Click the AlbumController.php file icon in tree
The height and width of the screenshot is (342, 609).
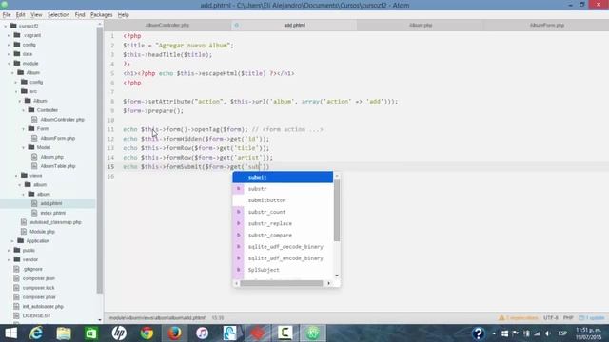pyautogui.click(x=34, y=120)
